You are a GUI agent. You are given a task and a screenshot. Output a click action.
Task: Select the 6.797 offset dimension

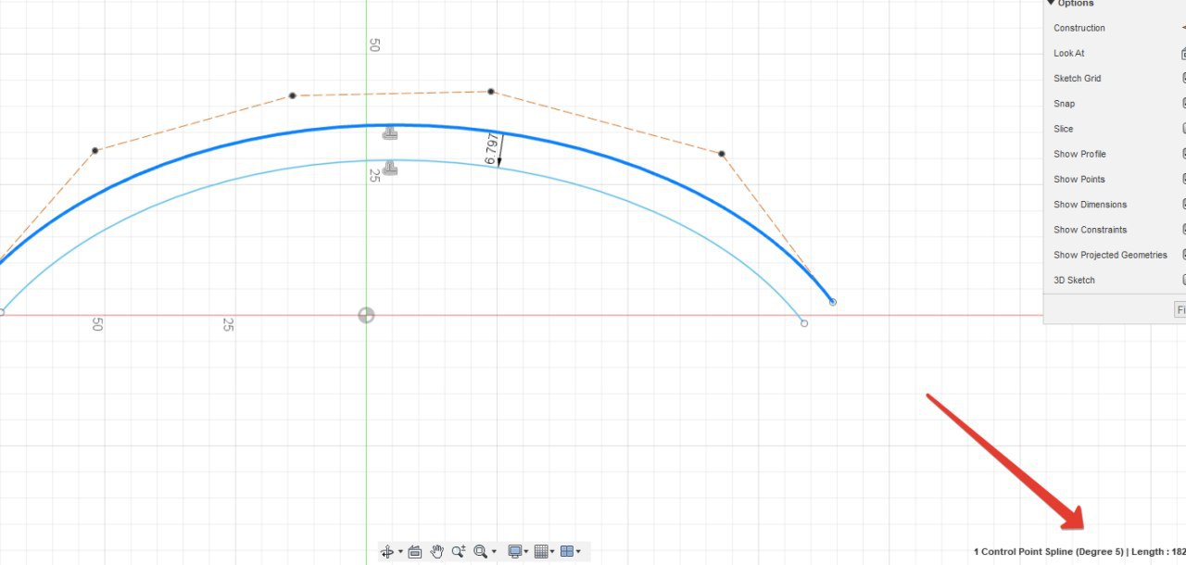coord(492,149)
